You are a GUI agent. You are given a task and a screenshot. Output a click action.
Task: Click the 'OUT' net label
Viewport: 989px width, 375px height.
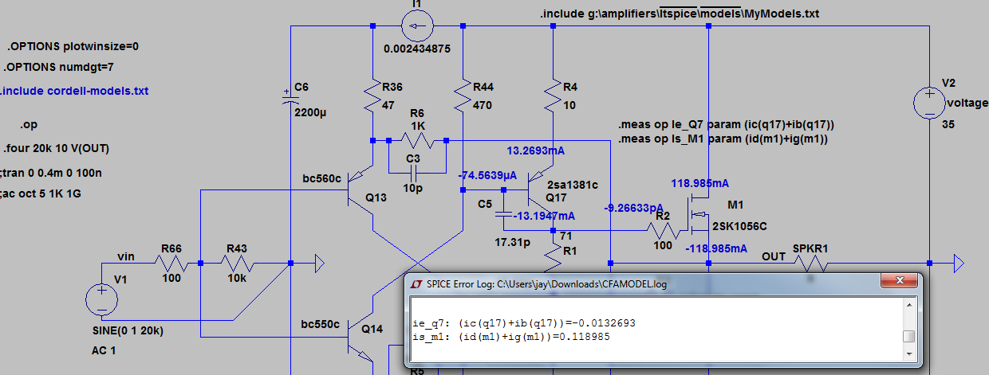pos(774,257)
